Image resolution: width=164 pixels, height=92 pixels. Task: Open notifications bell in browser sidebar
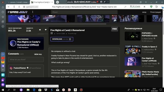(x=3, y=7)
